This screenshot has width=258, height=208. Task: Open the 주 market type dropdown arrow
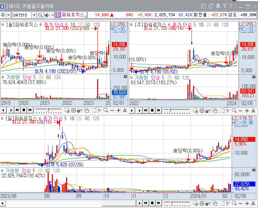click(8, 15)
